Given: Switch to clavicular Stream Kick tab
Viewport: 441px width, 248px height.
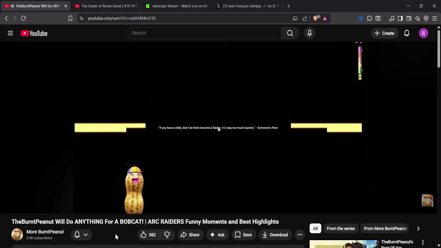Looking at the screenshot, I should (177, 6).
